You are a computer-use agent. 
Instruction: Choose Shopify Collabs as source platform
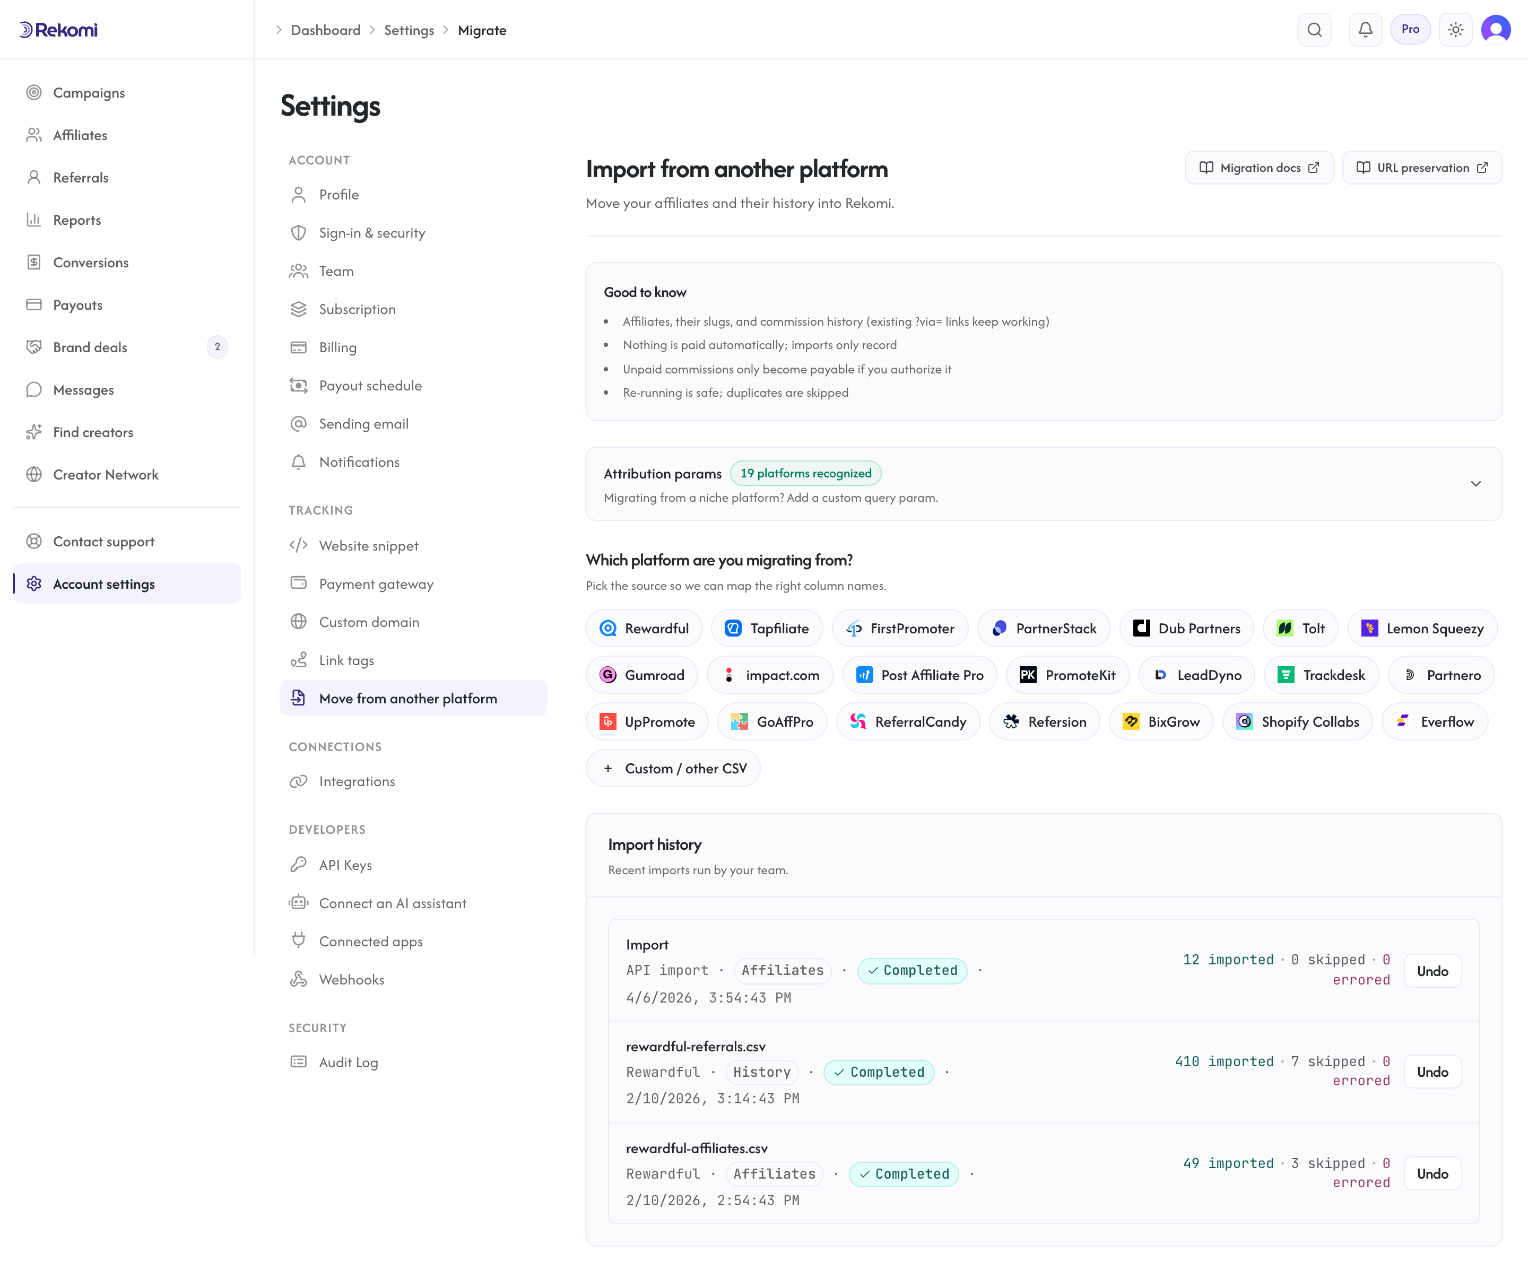(1297, 721)
